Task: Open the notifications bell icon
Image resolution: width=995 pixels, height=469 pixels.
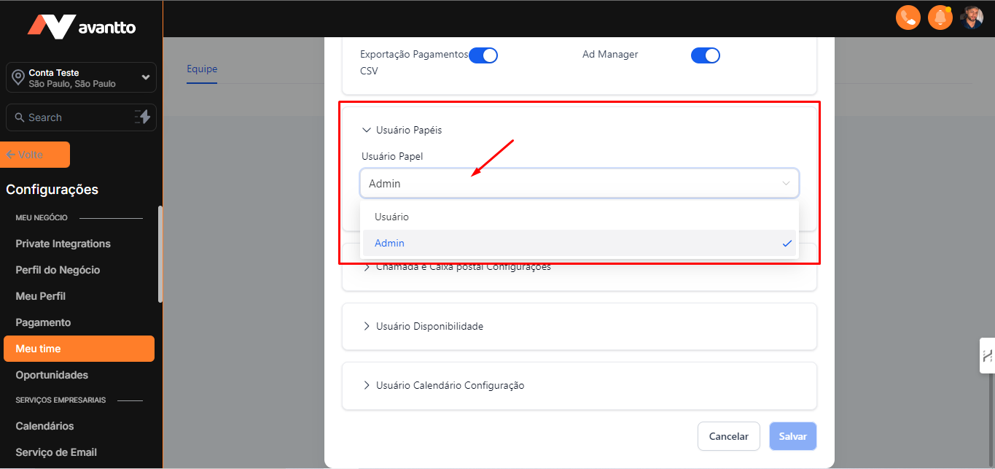Action: pos(940,18)
